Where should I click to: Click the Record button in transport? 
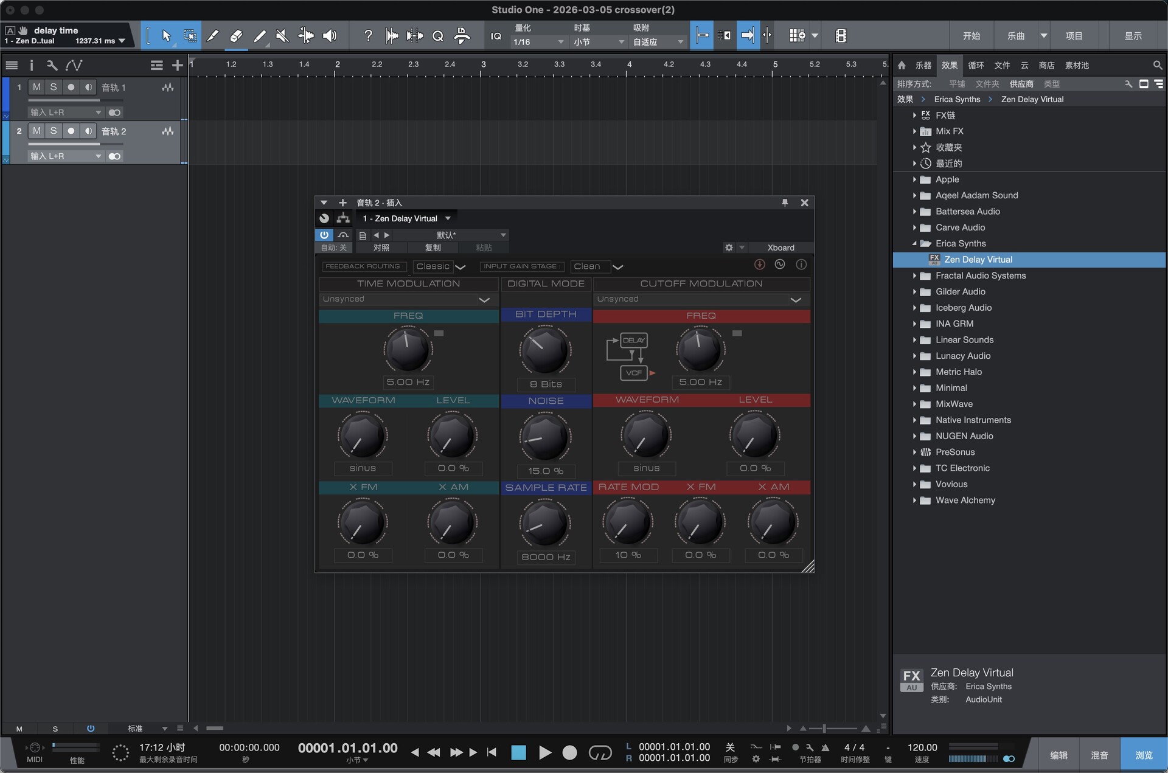(x=569, y=753)
